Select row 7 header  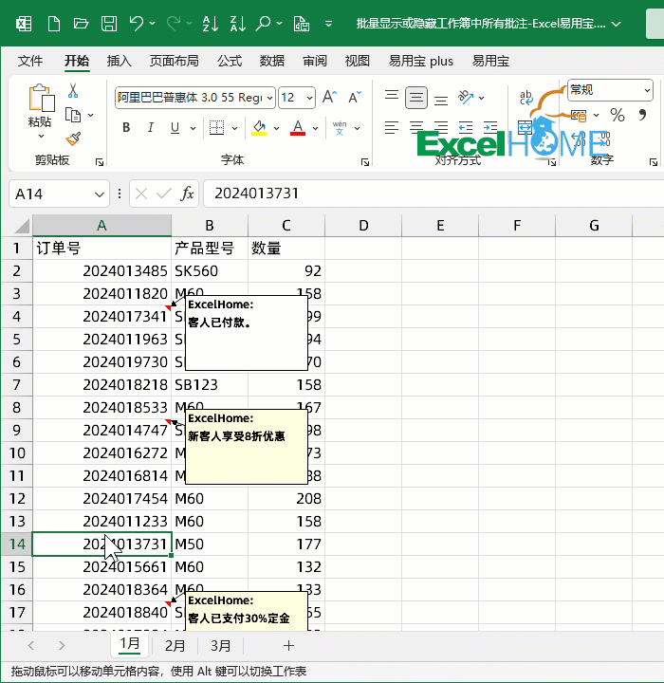pos(17,384)
